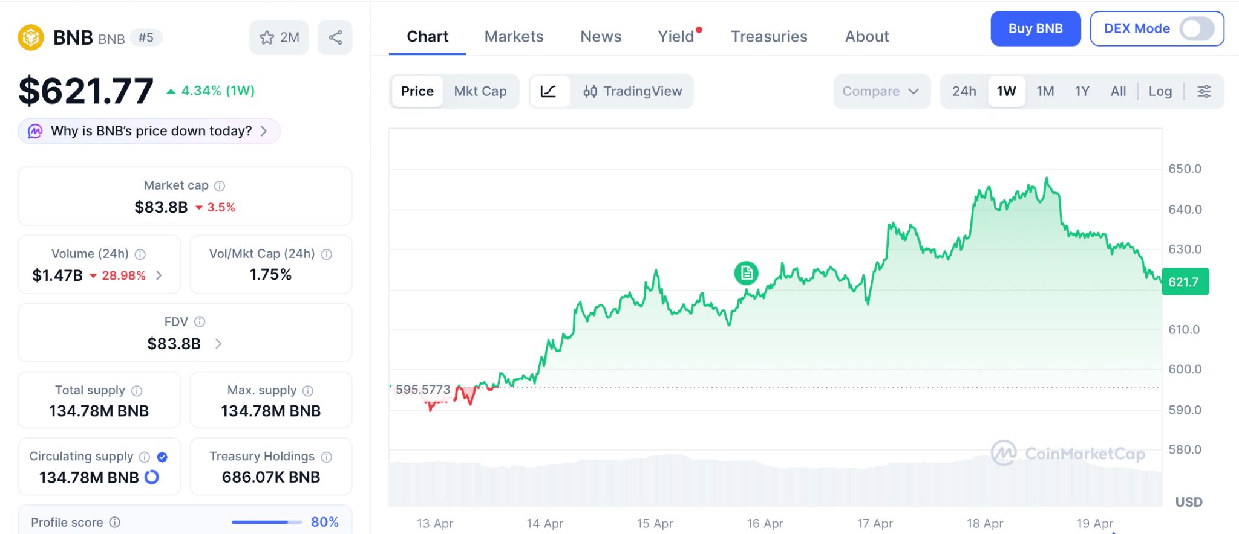Click the Buy BNB button
Image resolution: width=1239 pixels, height=534 pixels.
click(1035, 28)
